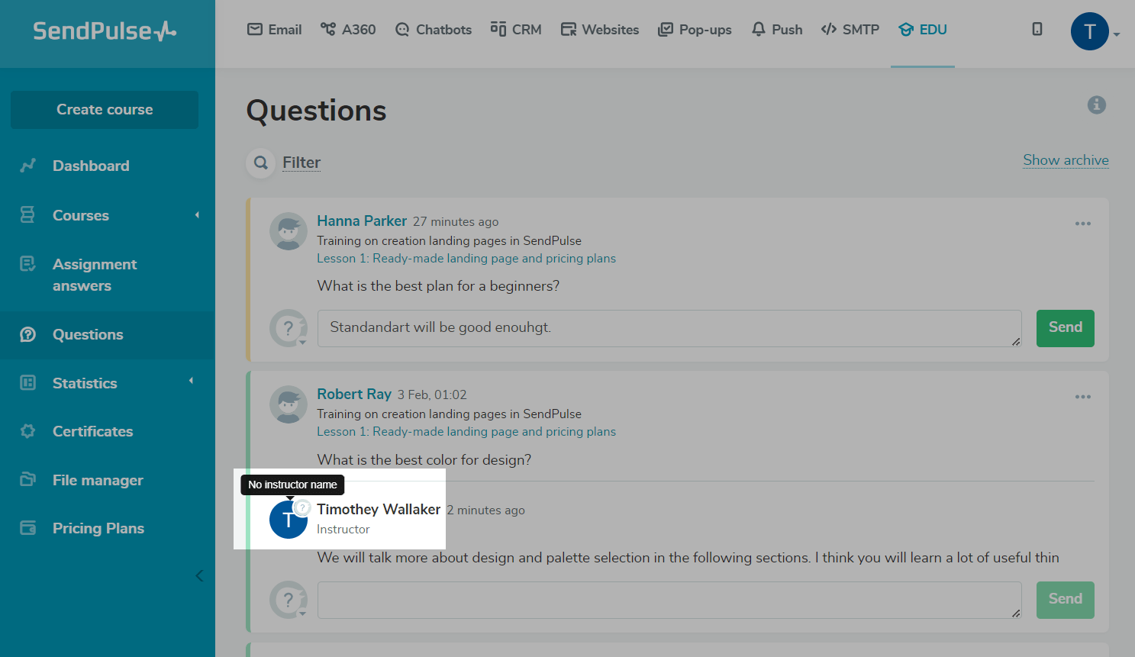Screen dimensions: 1135x657
Task: Open reply-as selector on Hanna's reply
Action: 289,329
